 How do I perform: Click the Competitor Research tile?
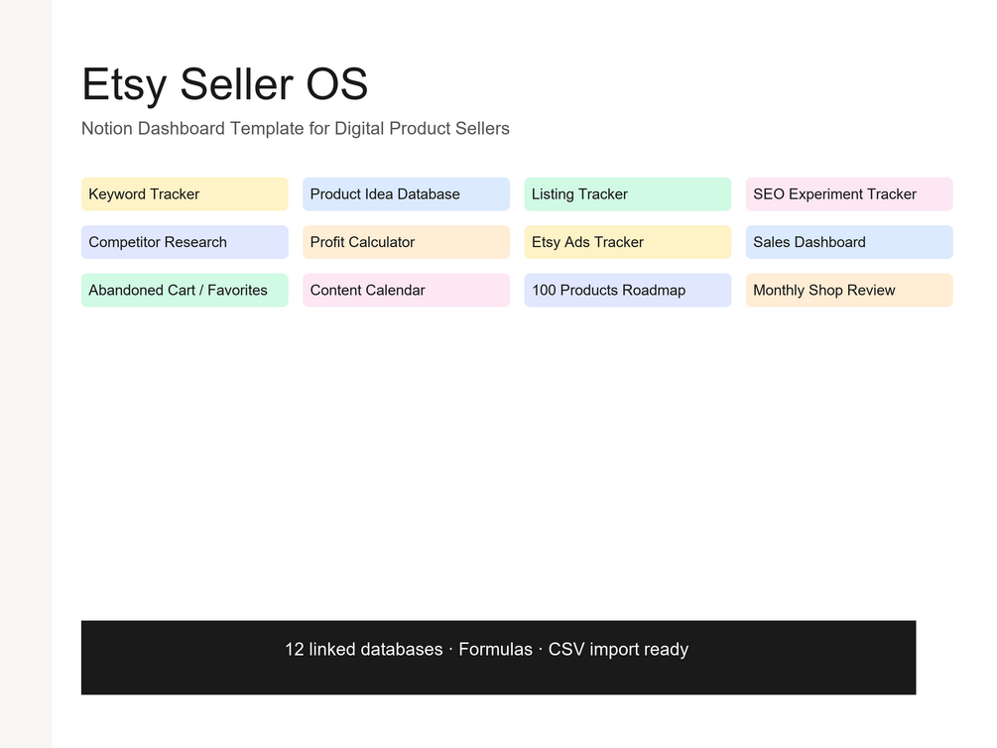(185, 242)
